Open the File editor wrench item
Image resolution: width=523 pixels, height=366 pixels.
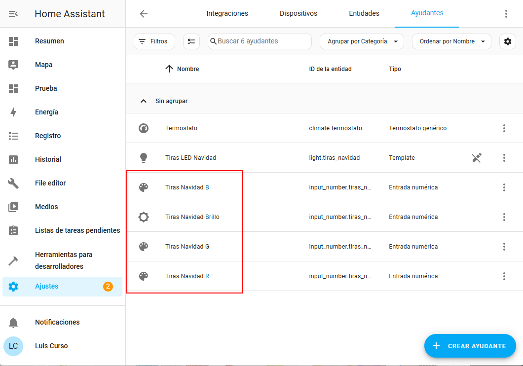coord(50,183)
